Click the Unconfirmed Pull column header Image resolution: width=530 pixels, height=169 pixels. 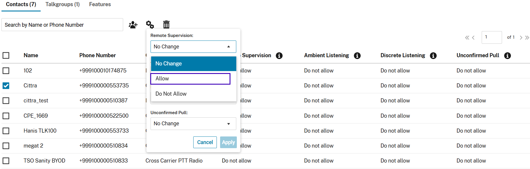pyautogui.click(x=478, y=55)
